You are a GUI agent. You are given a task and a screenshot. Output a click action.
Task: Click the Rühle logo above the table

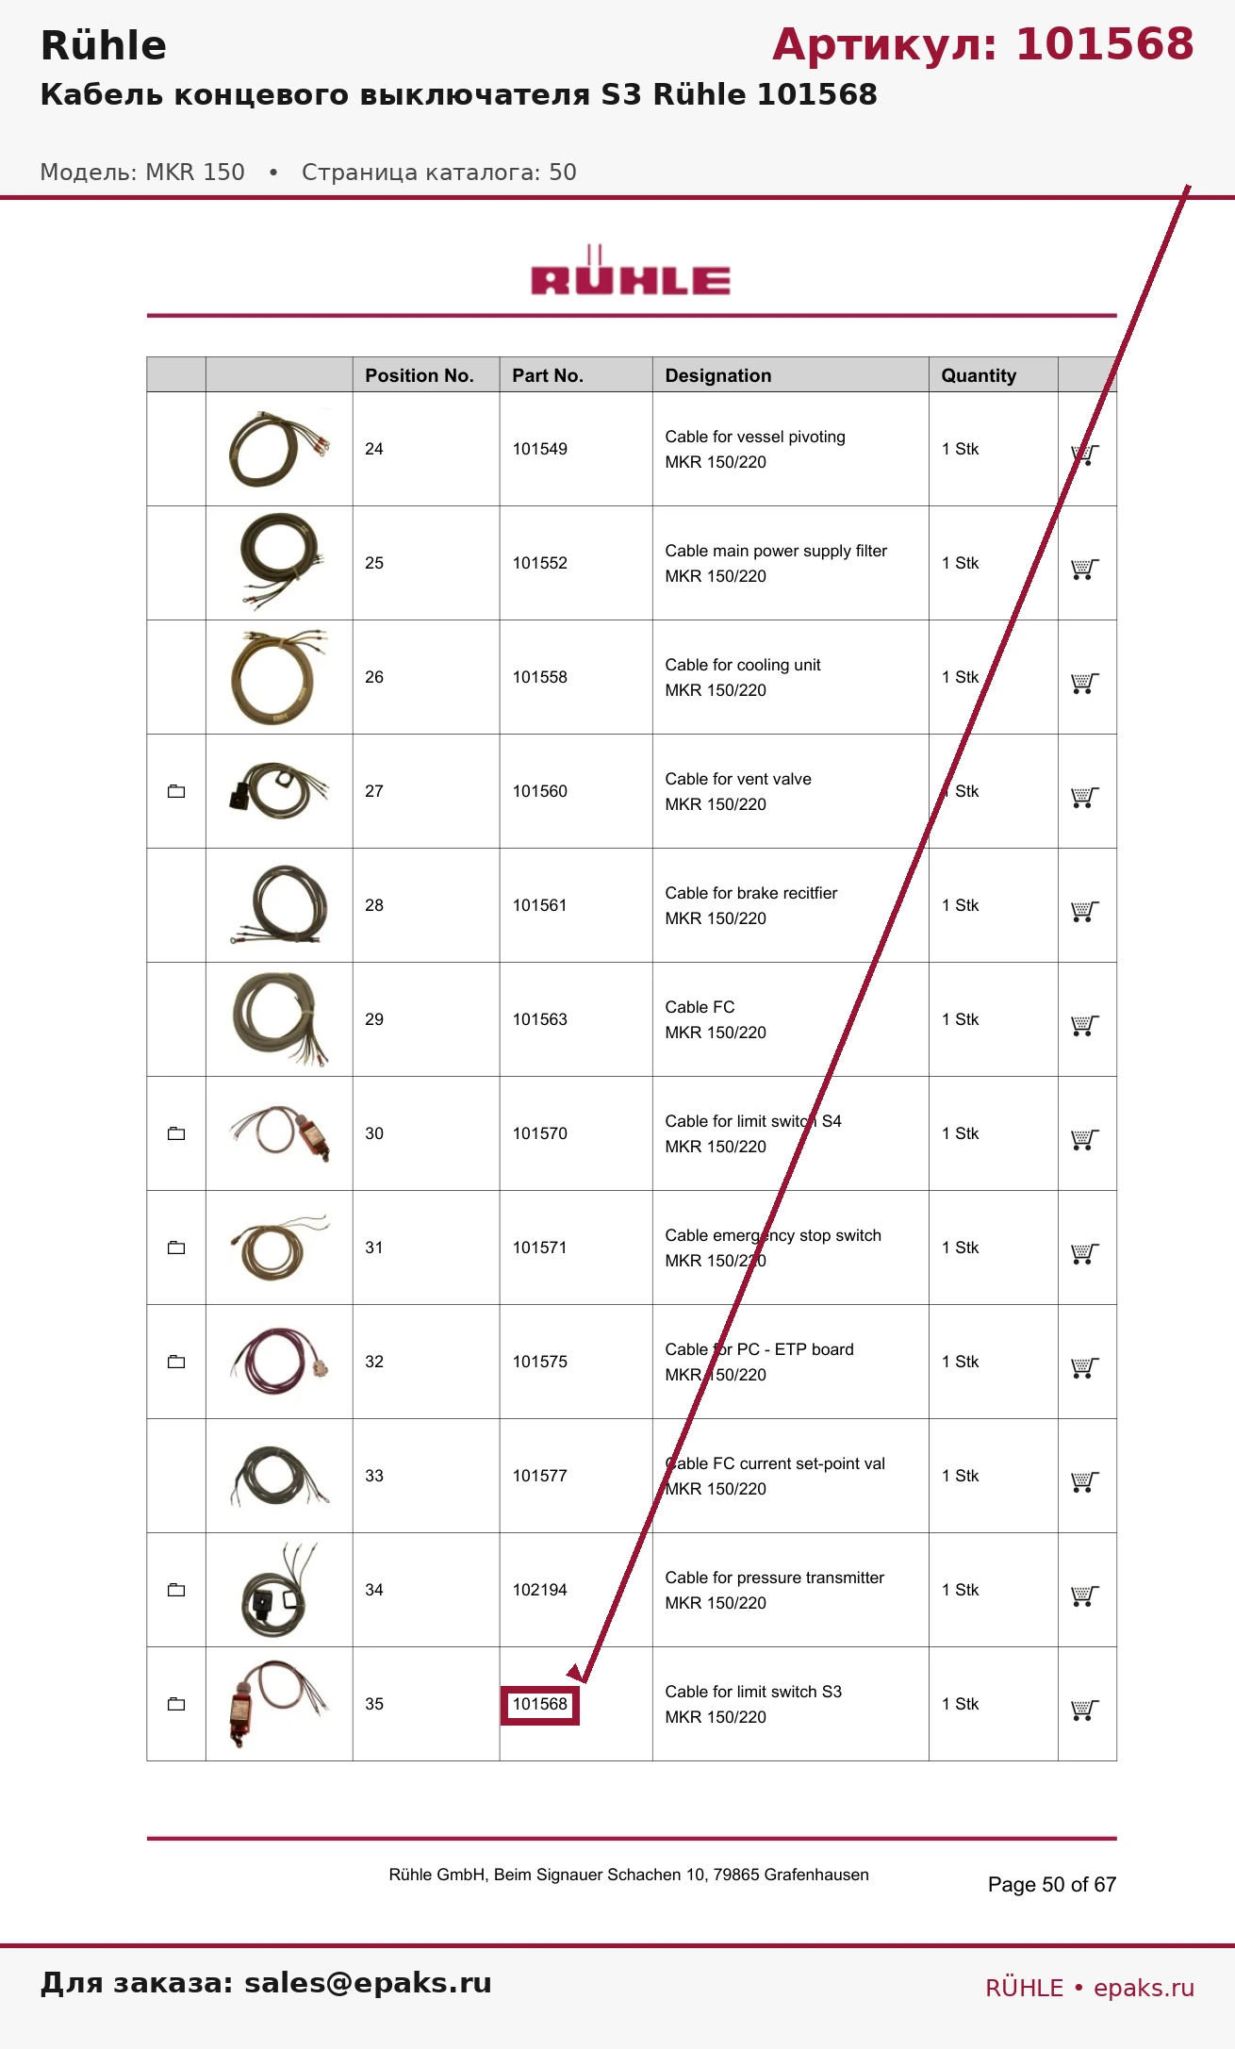coord(631,272)
